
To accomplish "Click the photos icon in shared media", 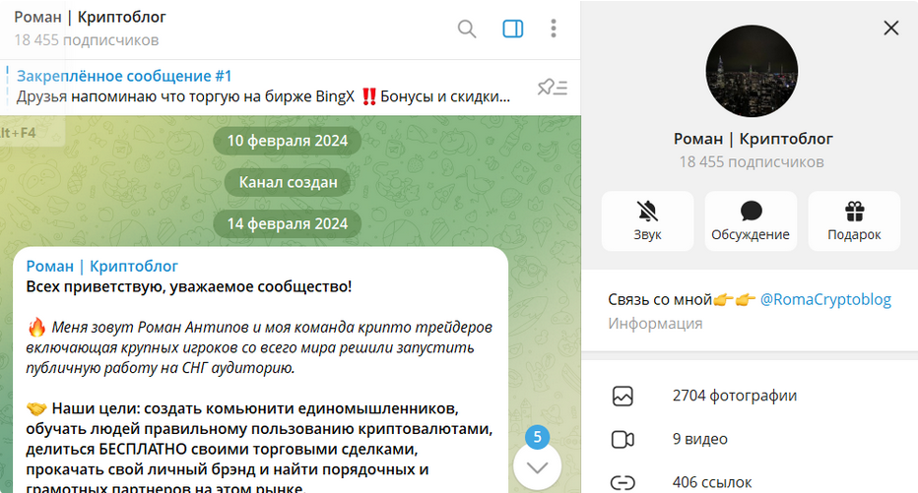I will [623, 396].
